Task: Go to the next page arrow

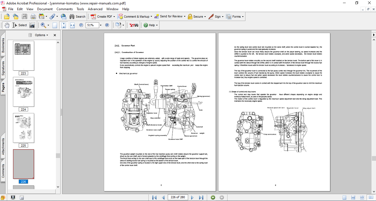Action: click(x=192, y=197)
